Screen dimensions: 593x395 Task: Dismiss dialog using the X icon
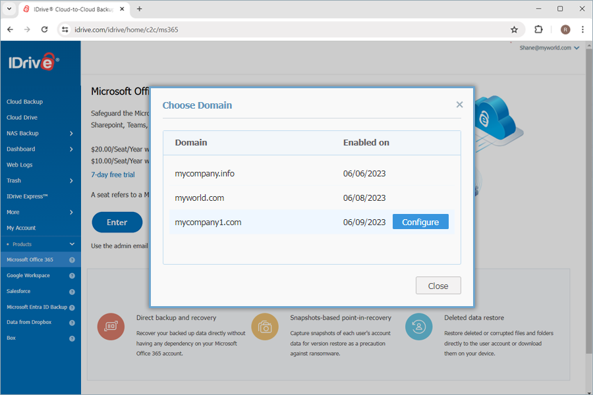pyautogui.click(x=459, y=105)
